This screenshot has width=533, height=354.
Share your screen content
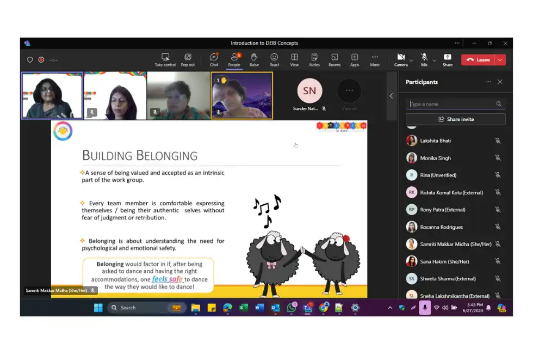447,59
